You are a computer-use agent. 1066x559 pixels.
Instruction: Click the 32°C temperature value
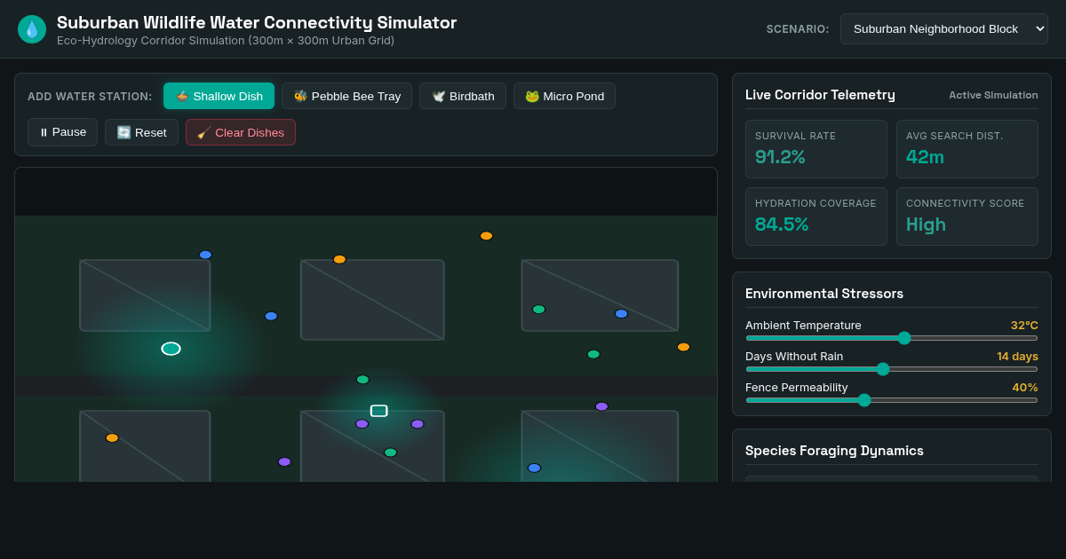tap(1024, 326)
